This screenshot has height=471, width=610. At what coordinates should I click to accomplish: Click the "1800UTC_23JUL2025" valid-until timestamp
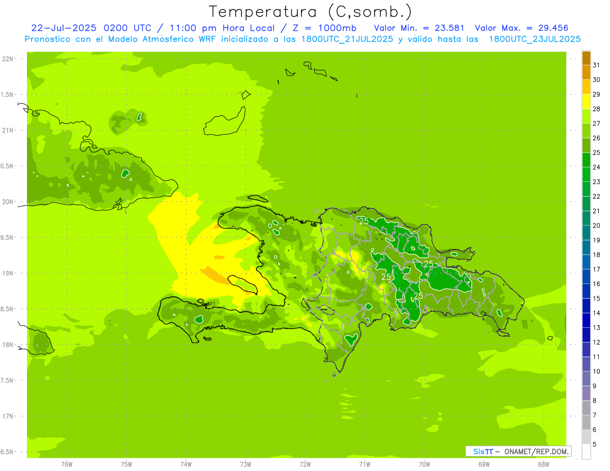(535, 39)
